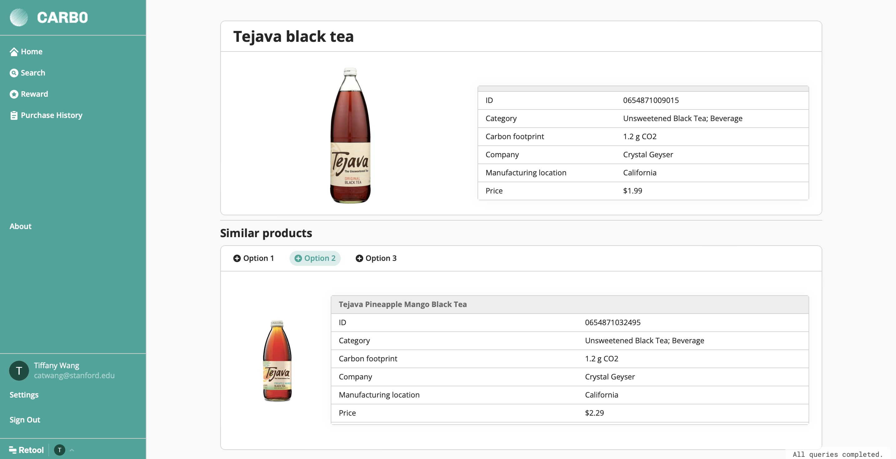Click Sign Out in sidebar
The image size is (896, 459).
(x=25, y=420)
